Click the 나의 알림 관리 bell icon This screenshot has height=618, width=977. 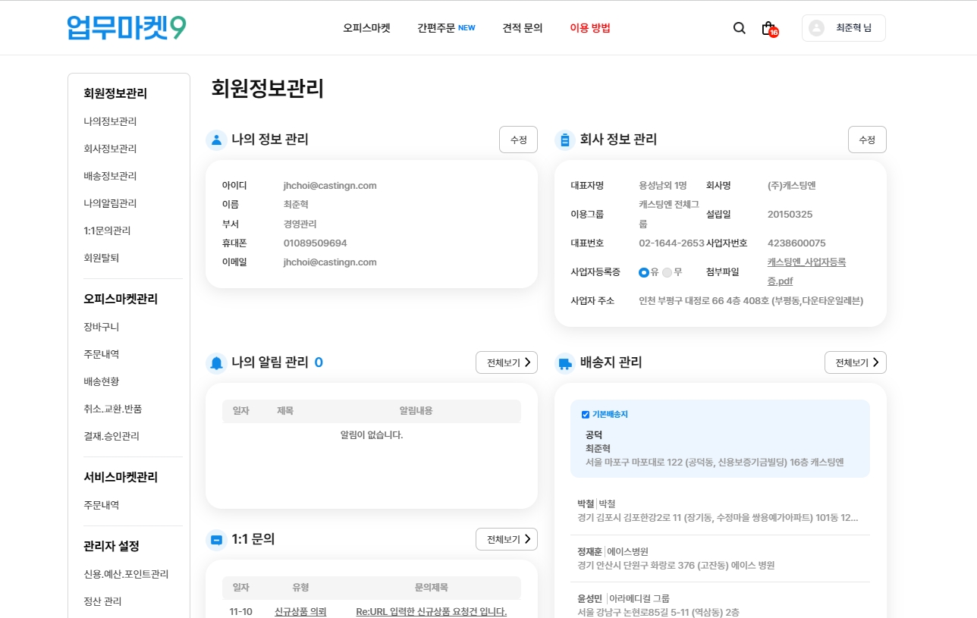(x=216, y=363)
